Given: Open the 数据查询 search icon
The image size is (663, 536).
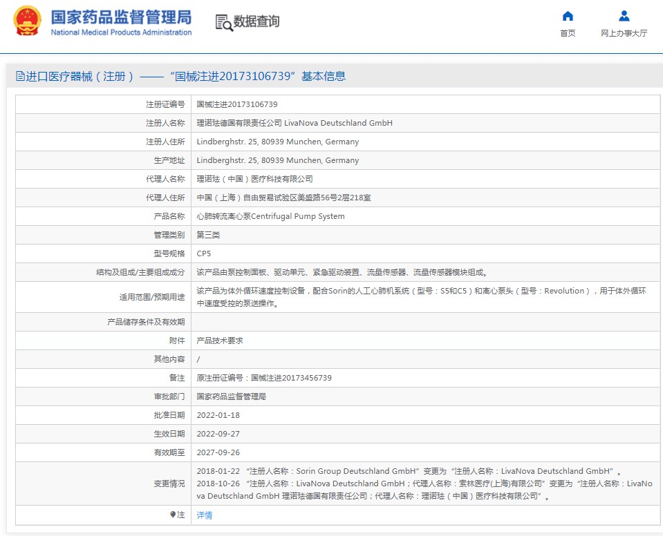Looking at the screenshot, I should pos(224,22).
